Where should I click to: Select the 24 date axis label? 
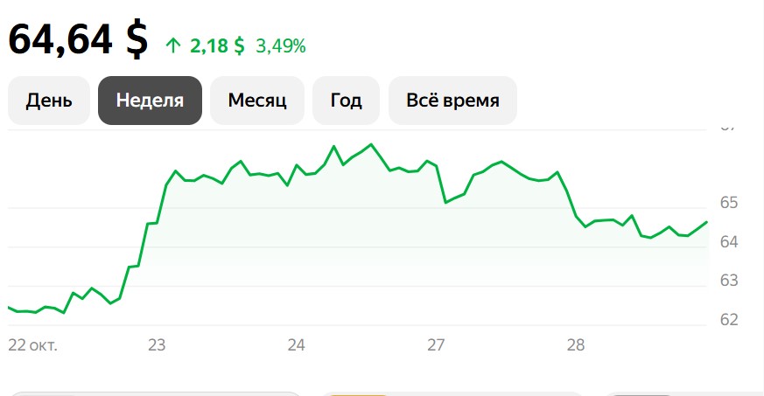tap(296, 345)
